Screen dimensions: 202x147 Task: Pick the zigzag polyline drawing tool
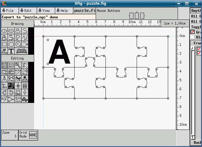tap(25, 38)
